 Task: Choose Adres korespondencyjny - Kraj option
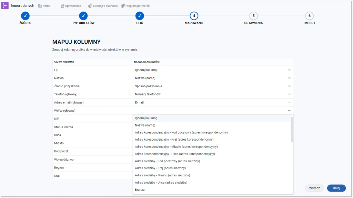[212, 140]
